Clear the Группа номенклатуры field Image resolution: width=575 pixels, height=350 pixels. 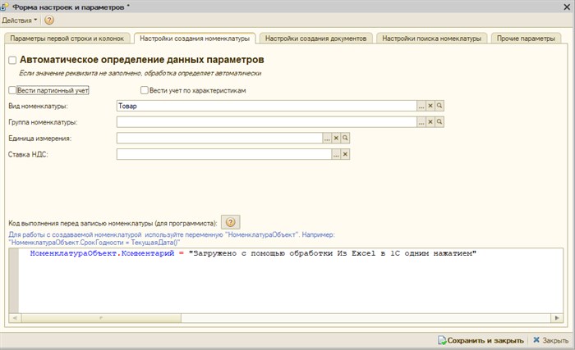[430, 122]
